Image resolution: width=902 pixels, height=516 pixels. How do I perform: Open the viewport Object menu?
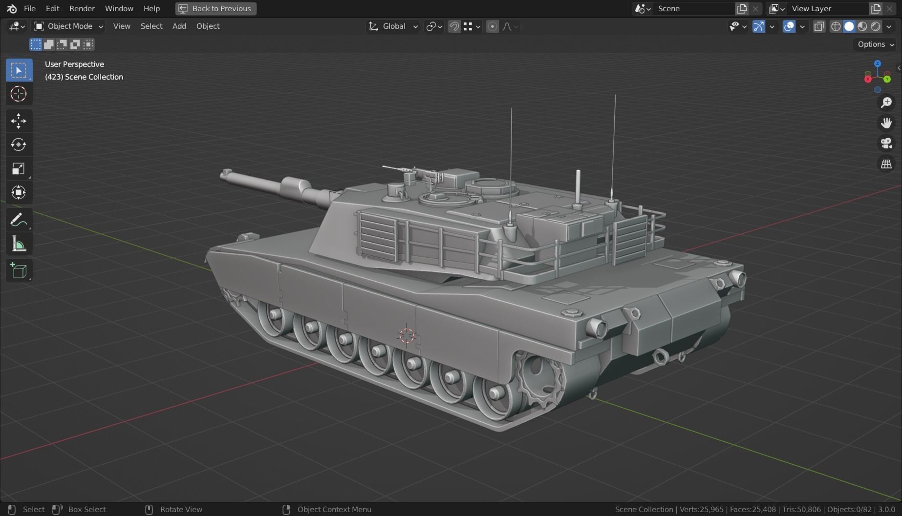point(208,26)
